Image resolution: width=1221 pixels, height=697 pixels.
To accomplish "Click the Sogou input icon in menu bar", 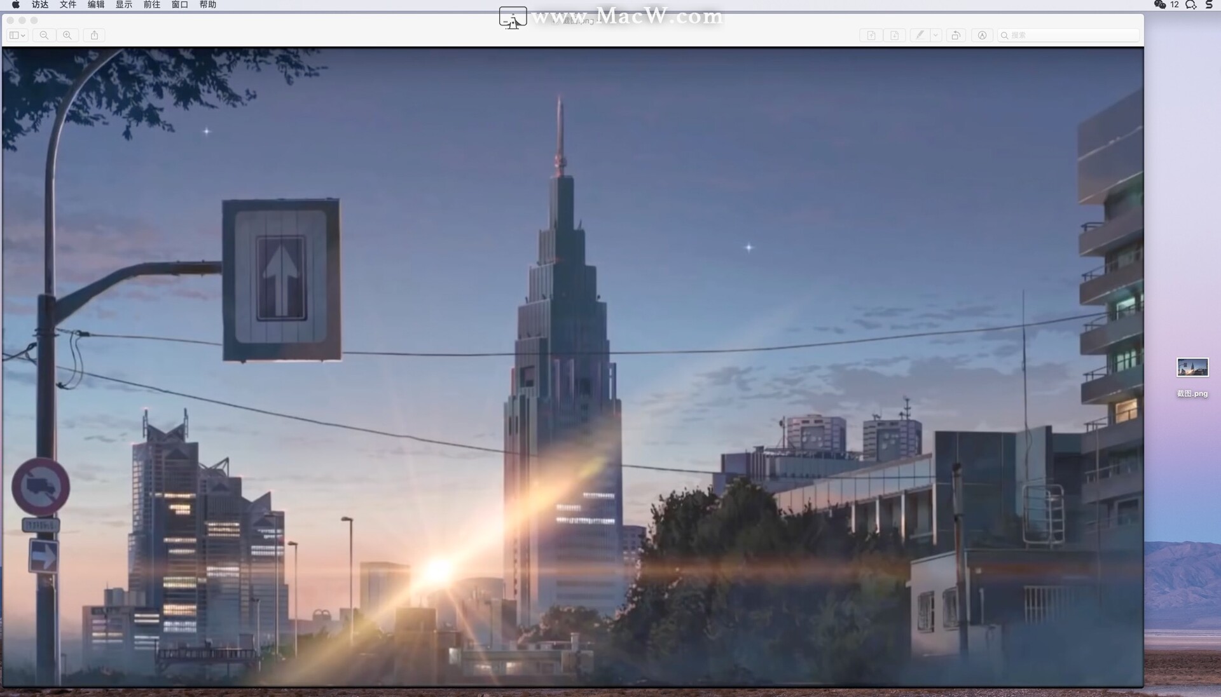I will [1209, 4].
